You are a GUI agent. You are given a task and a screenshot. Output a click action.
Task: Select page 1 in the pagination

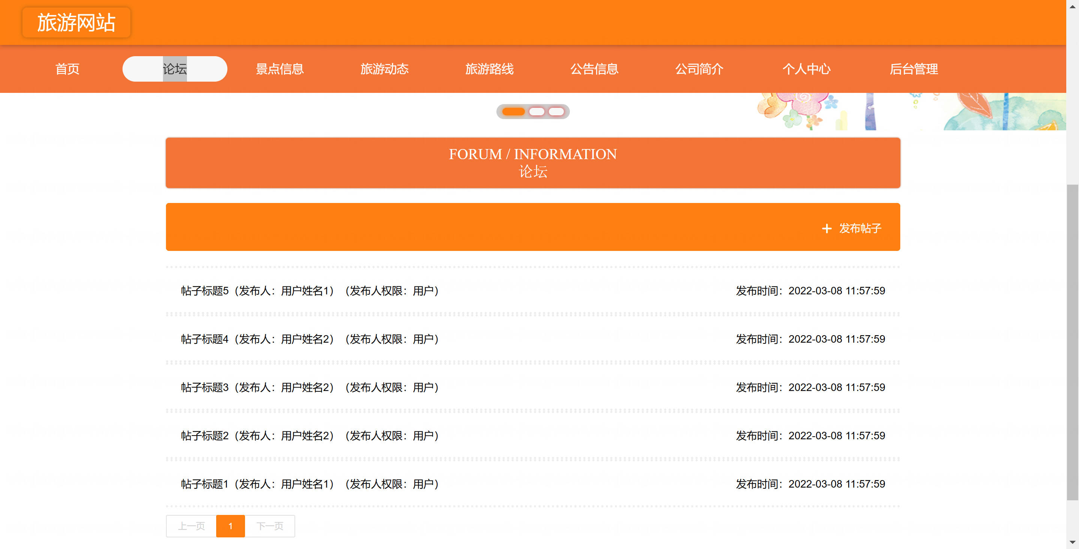point(230,526)
